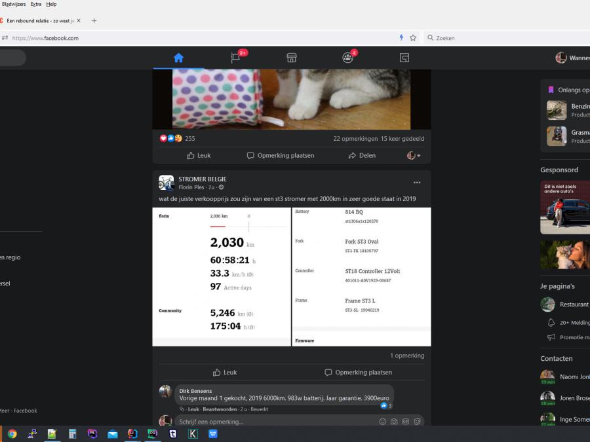Insert a GIF in the comment box

pos(406,422)
